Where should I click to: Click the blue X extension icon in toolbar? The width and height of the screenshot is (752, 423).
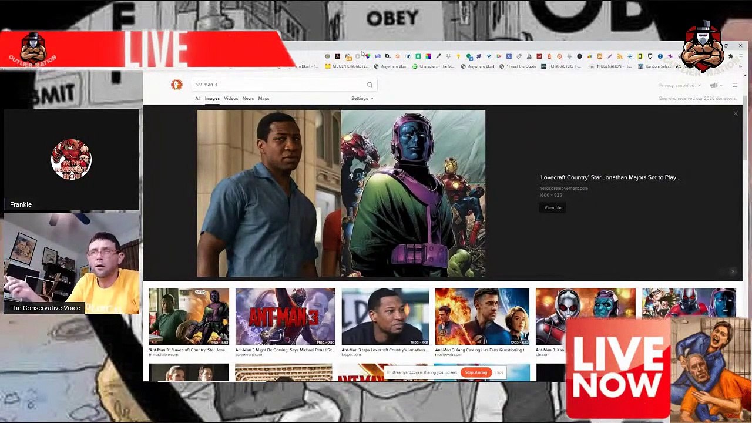(509, 56)
